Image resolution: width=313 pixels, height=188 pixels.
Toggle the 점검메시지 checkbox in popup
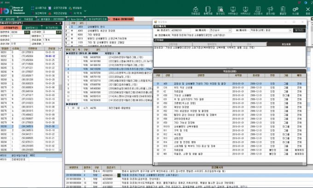point(156,34)
